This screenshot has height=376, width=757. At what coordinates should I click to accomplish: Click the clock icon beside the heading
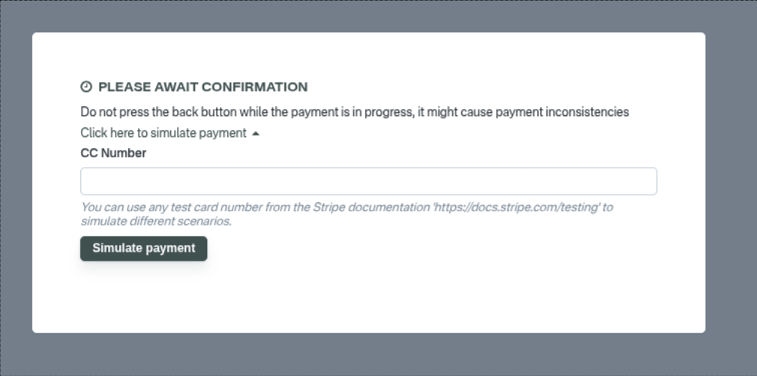point(86,87)
